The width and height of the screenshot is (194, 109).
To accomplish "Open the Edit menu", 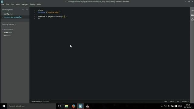I will 7,4.
